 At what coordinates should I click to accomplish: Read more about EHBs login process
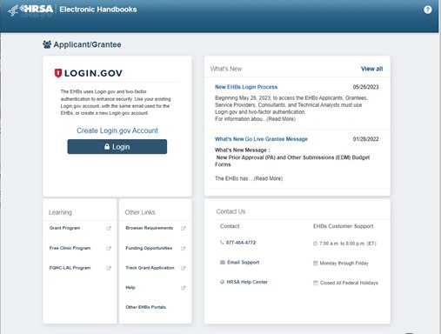tap(281, 119)
